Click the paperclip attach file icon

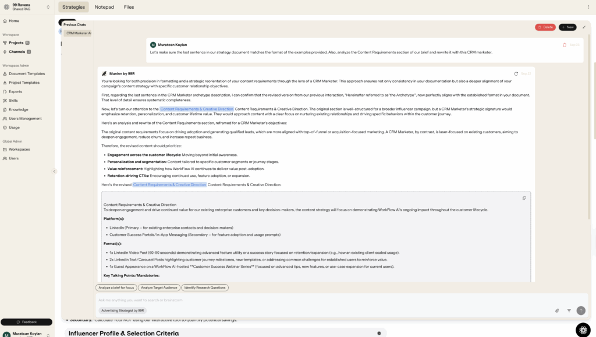556,311
